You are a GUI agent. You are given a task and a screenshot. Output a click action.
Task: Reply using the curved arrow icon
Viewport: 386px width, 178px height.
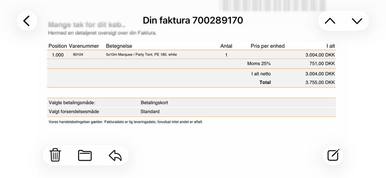[x=115, y=155]
